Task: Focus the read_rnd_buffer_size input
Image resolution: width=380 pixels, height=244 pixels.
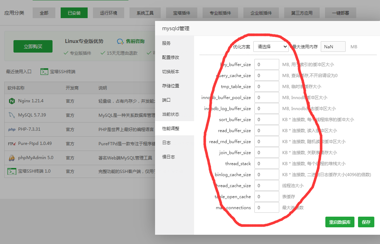Action: click(266, 141)
